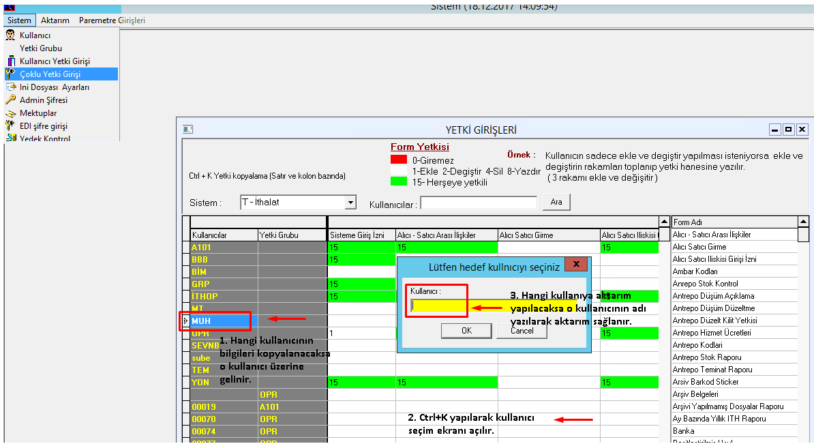Open the Sistem menu

pyautogui.click(x=19, y=20)
